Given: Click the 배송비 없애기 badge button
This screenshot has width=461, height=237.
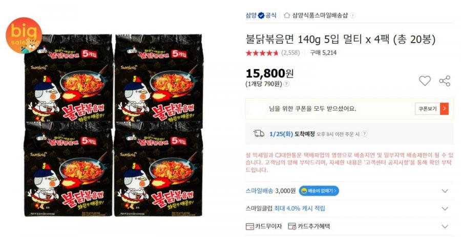Looking at the screenshot, I should pos(319,191).
